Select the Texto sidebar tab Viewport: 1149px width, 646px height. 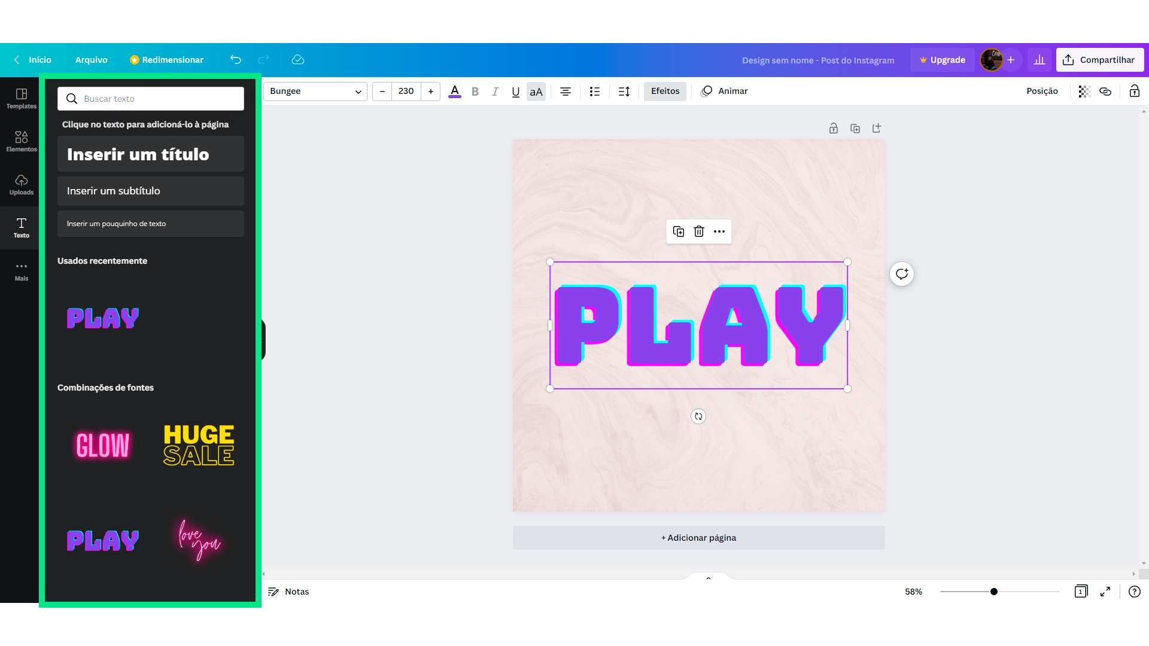point(21,227)
